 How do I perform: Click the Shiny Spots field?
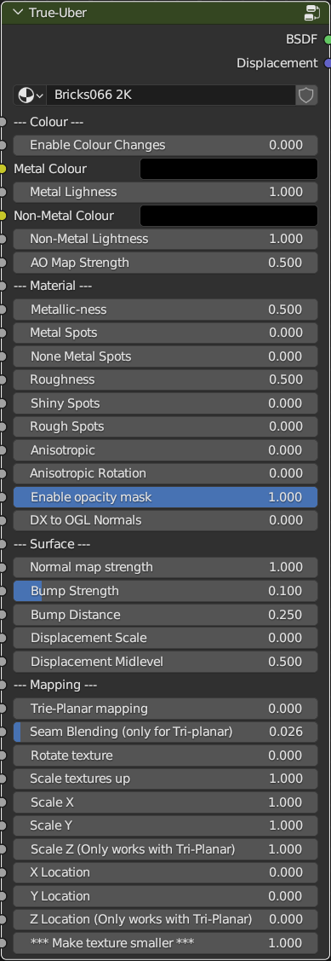coord(165,403)
